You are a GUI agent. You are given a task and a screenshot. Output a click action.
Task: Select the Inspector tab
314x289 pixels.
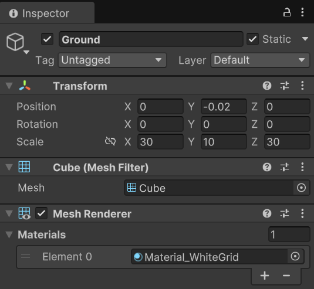pos(47,13)
